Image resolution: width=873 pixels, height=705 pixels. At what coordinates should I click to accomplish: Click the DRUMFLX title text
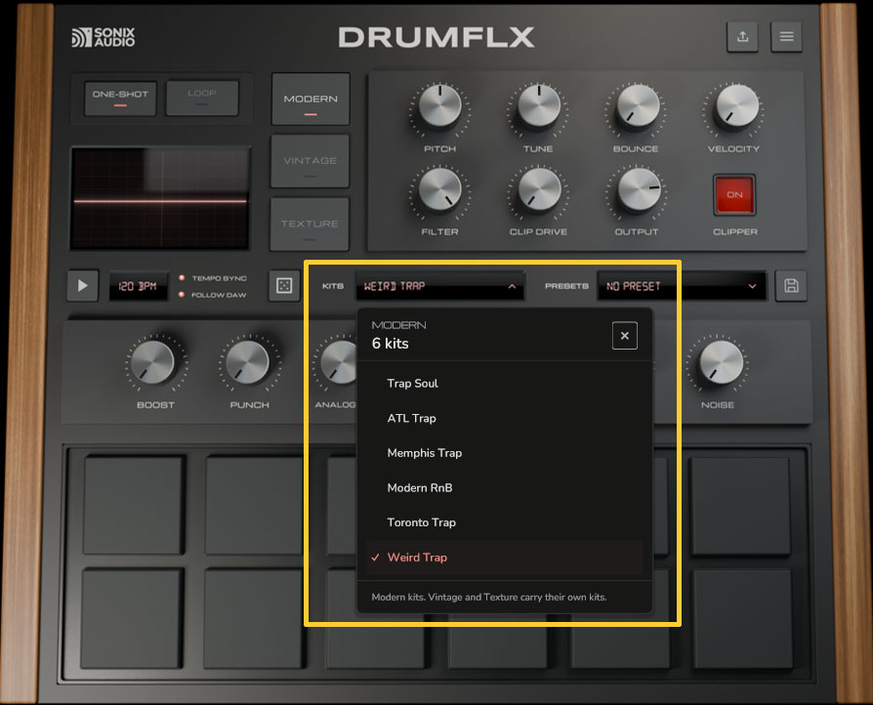(x=436, y=37)
